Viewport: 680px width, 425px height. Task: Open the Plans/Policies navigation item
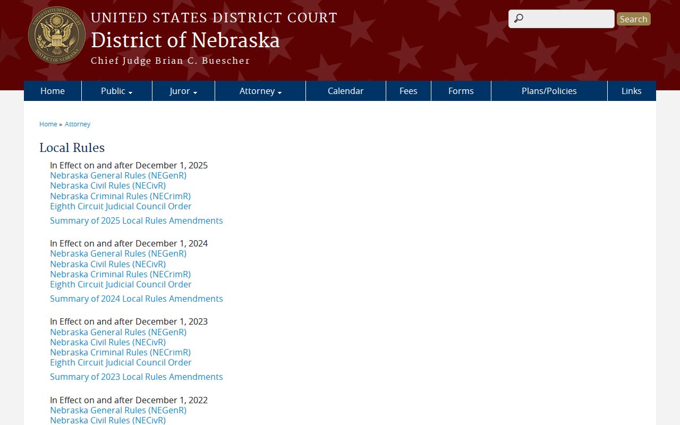point(549,91)
